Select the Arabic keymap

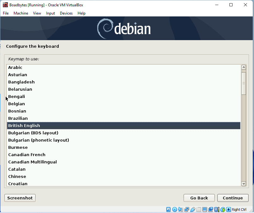click(x=124, y=68)
